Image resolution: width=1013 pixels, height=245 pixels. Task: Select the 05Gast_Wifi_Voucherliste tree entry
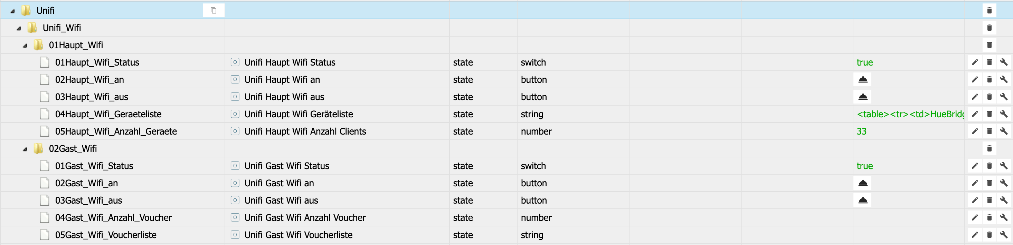click(x=106, y=235)
